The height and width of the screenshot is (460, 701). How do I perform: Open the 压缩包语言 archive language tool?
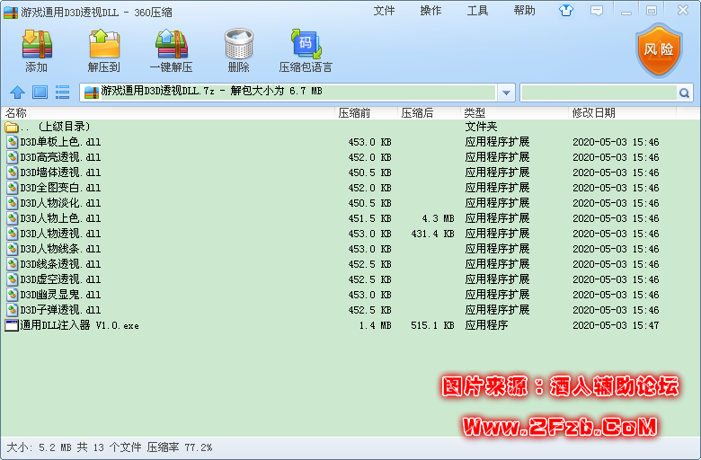coord(306,44)
